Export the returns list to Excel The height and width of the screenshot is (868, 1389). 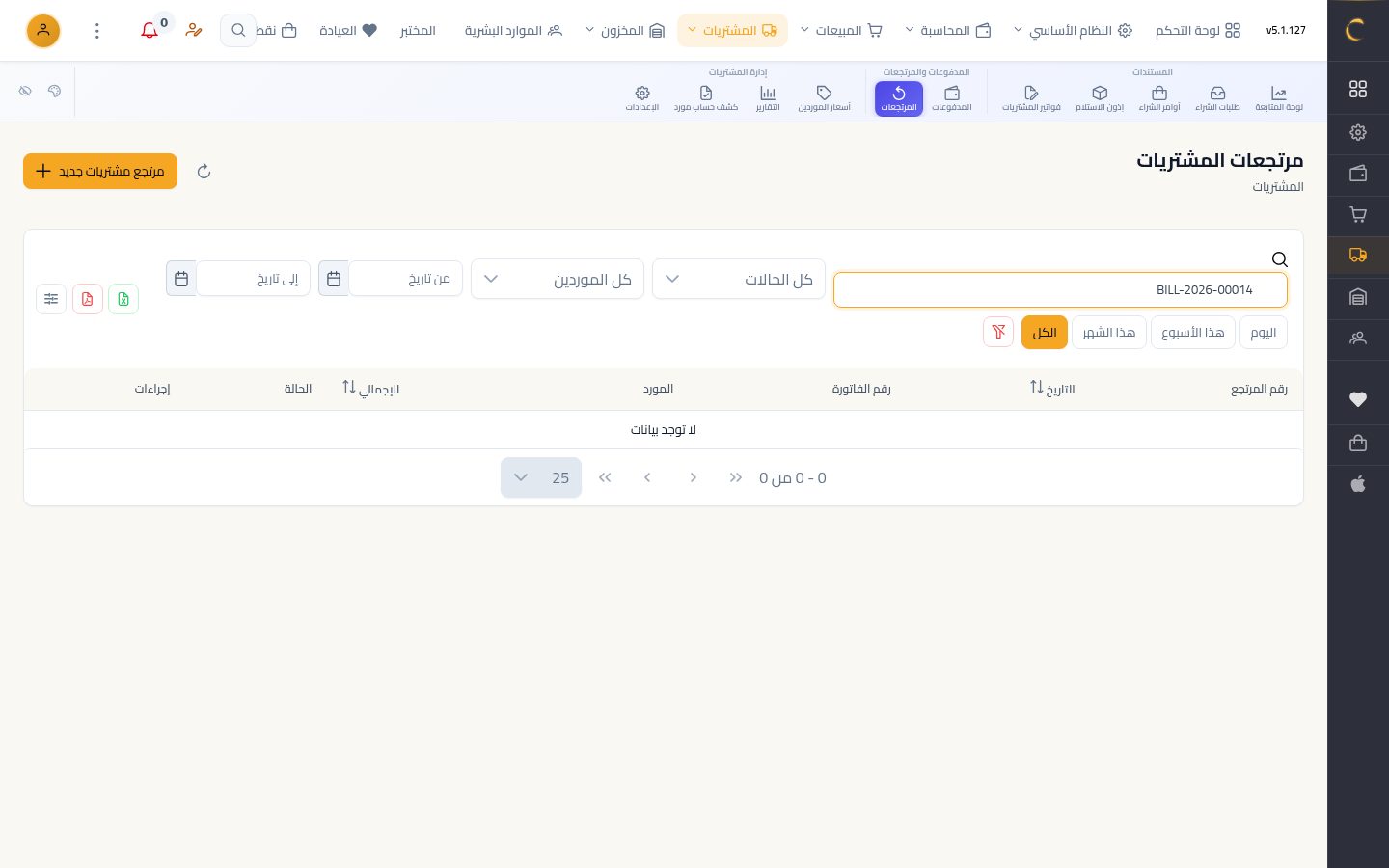point(123,299)
